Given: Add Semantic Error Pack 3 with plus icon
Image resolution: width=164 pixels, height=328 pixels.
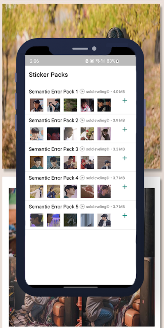Looking at the screenshot, I should click(x=125, y=158).
